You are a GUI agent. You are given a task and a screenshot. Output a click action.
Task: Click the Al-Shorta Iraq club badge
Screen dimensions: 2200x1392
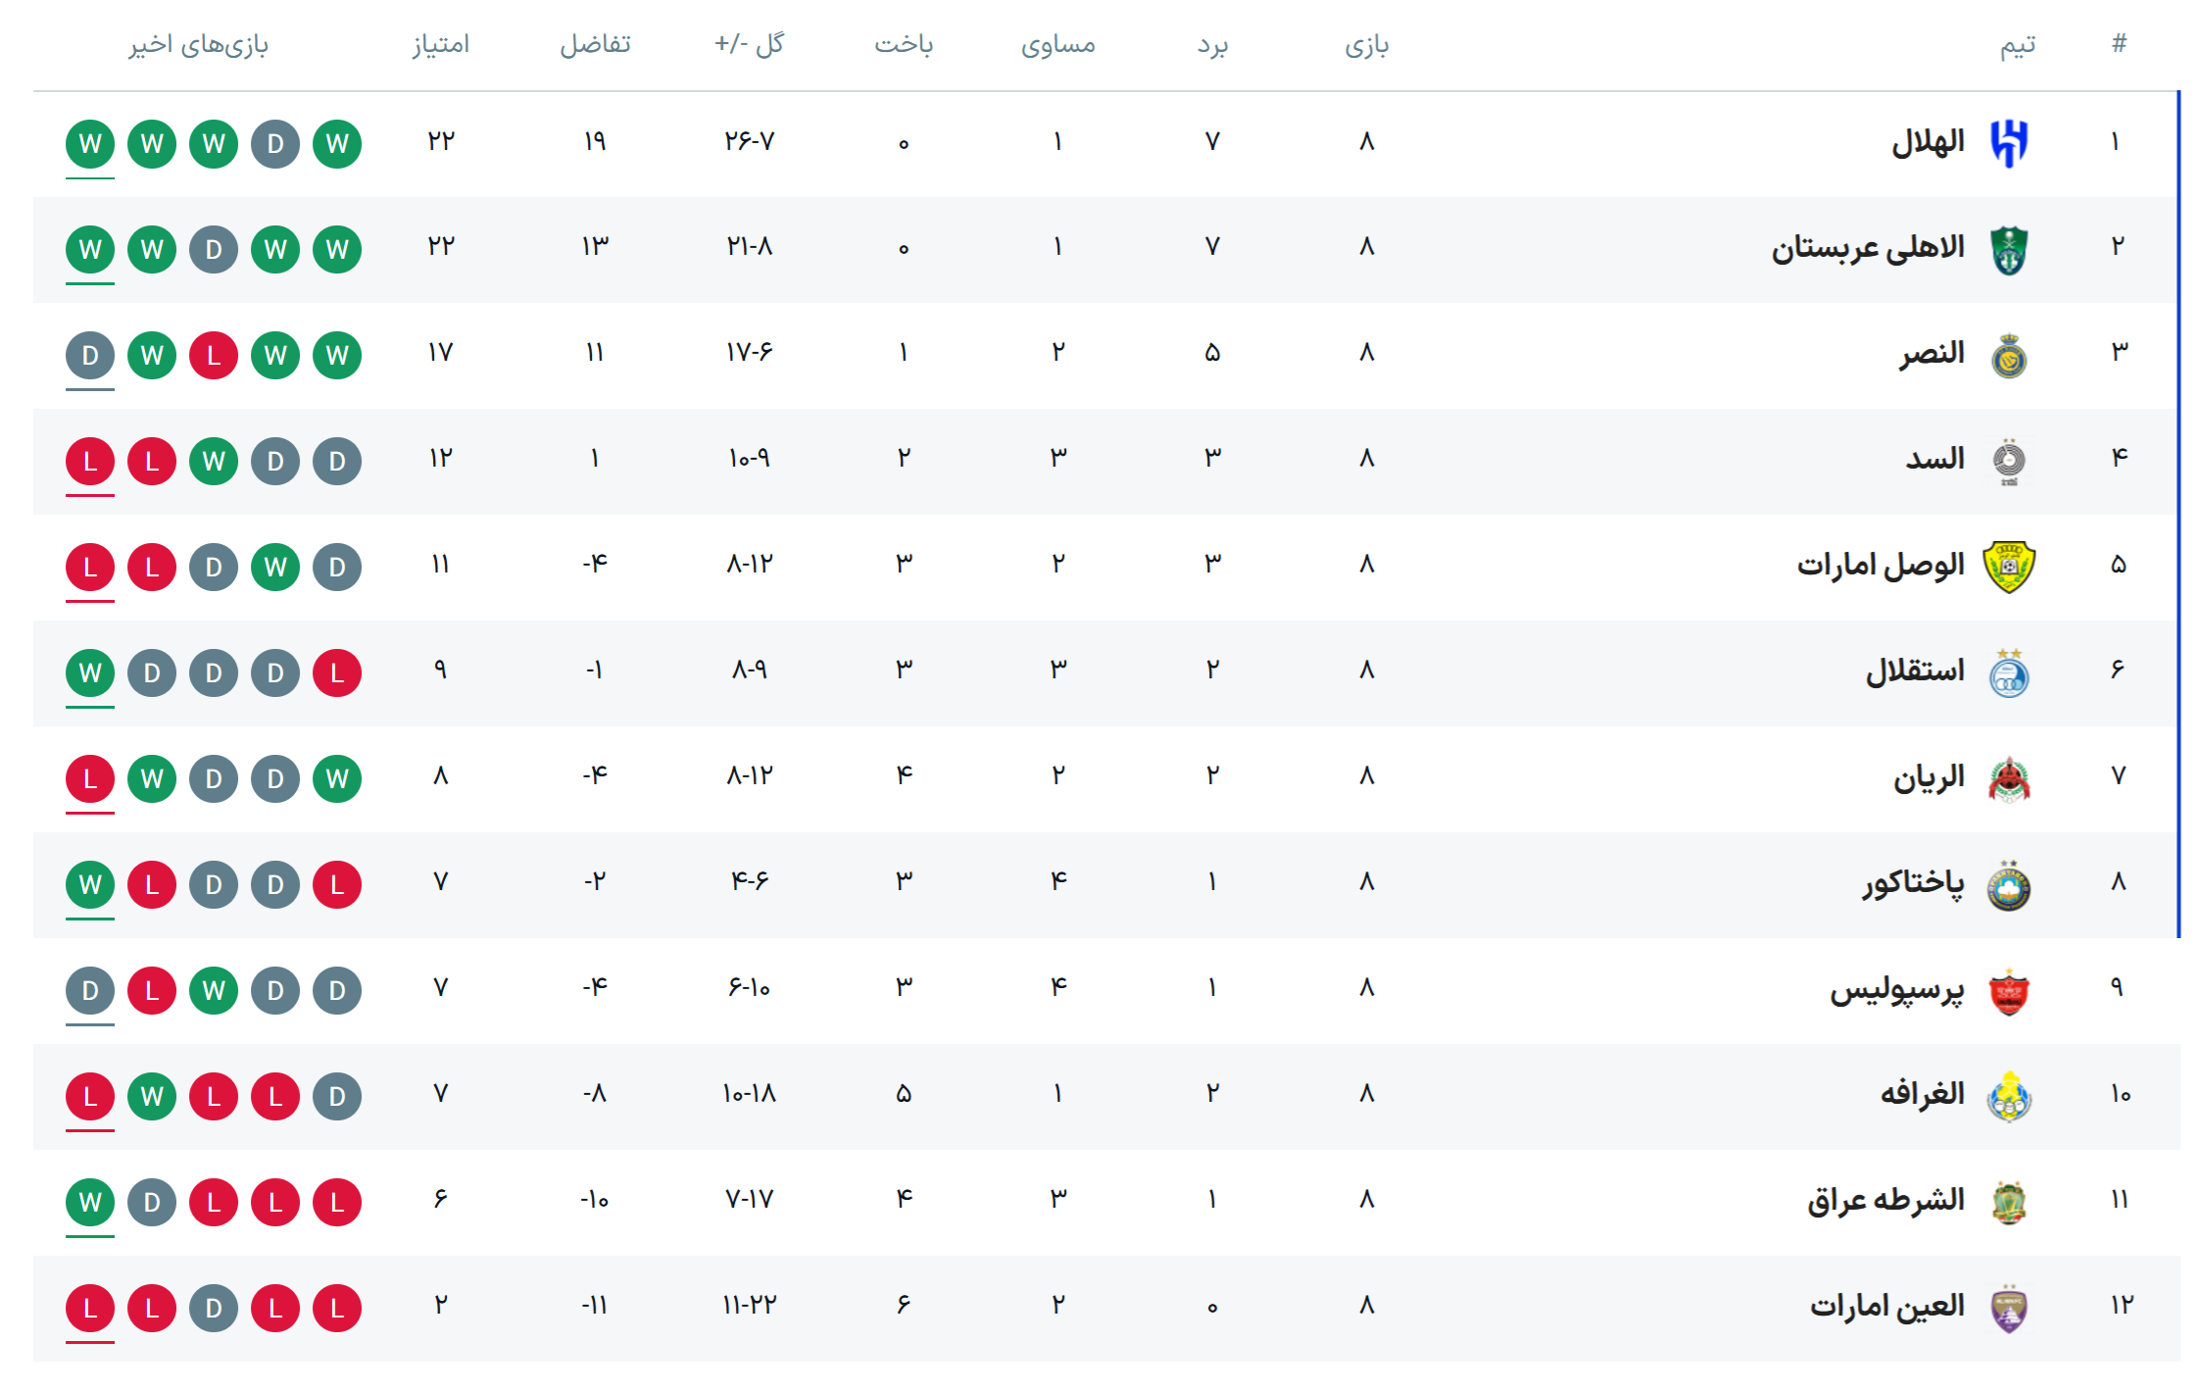tap(2009, 1203)
